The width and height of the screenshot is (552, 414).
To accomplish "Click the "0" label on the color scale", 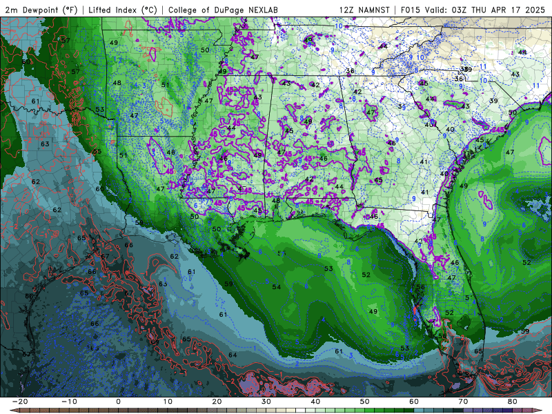I will [x=118, y=402].
